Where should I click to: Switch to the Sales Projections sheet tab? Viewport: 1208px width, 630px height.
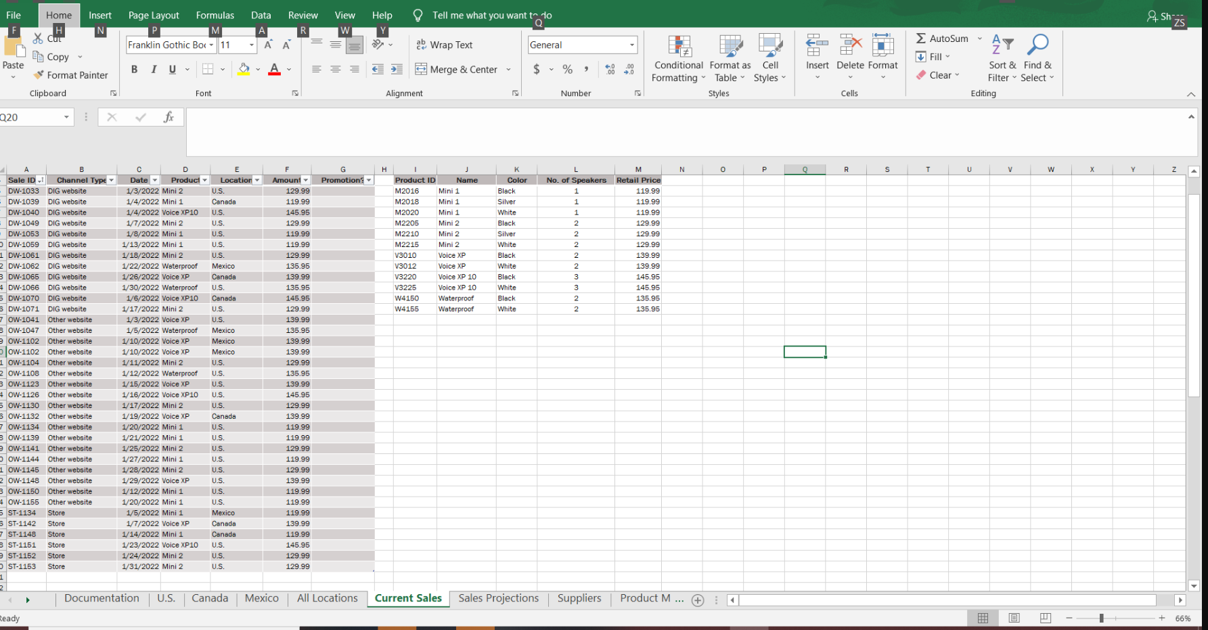pyautogui.click(x=498, y=598)
